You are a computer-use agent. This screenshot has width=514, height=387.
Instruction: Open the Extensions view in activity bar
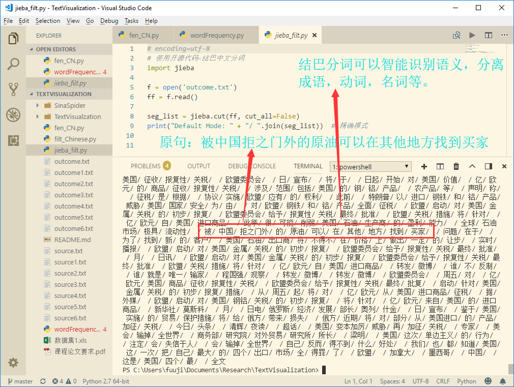13,140
